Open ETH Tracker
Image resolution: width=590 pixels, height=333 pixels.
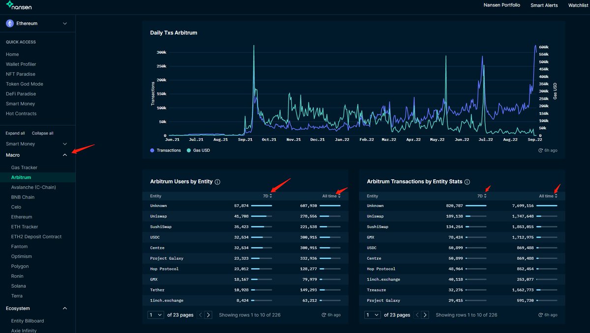point(25,227)
